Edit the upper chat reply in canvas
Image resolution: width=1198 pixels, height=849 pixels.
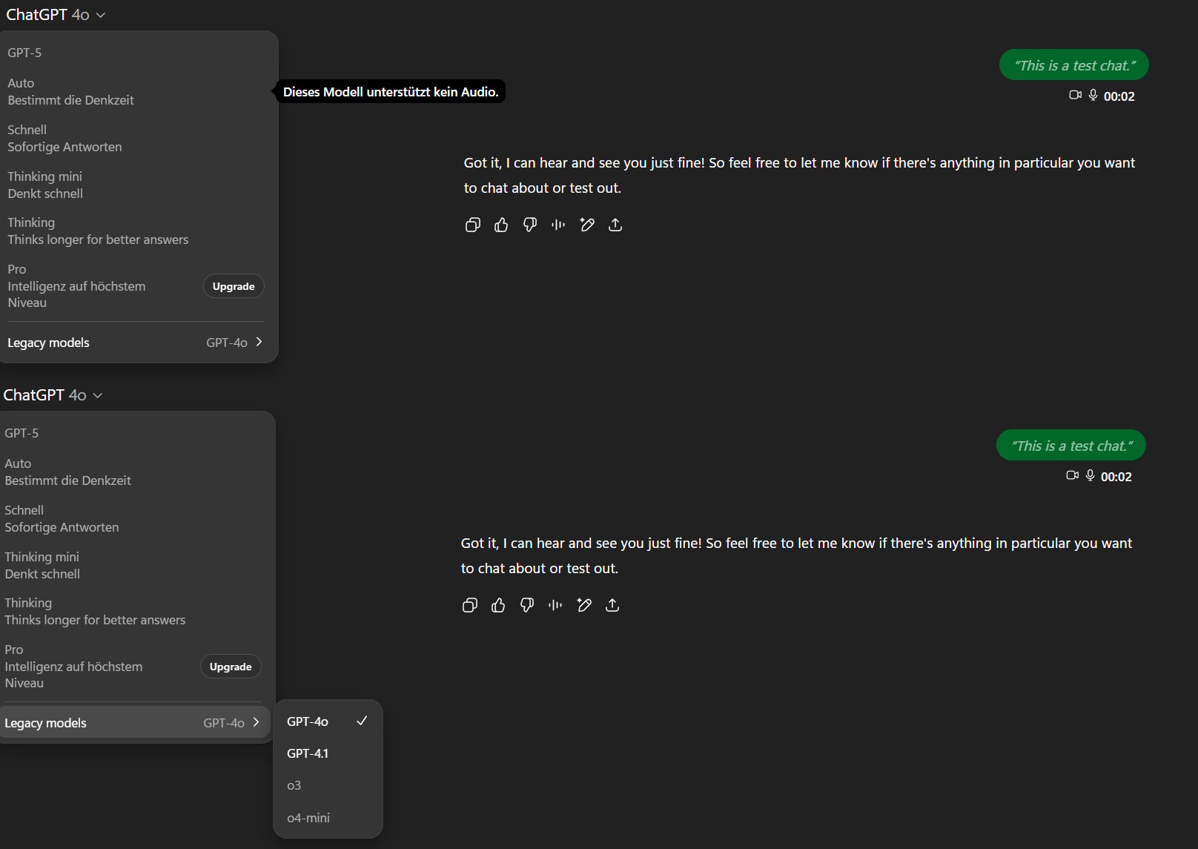587,225
